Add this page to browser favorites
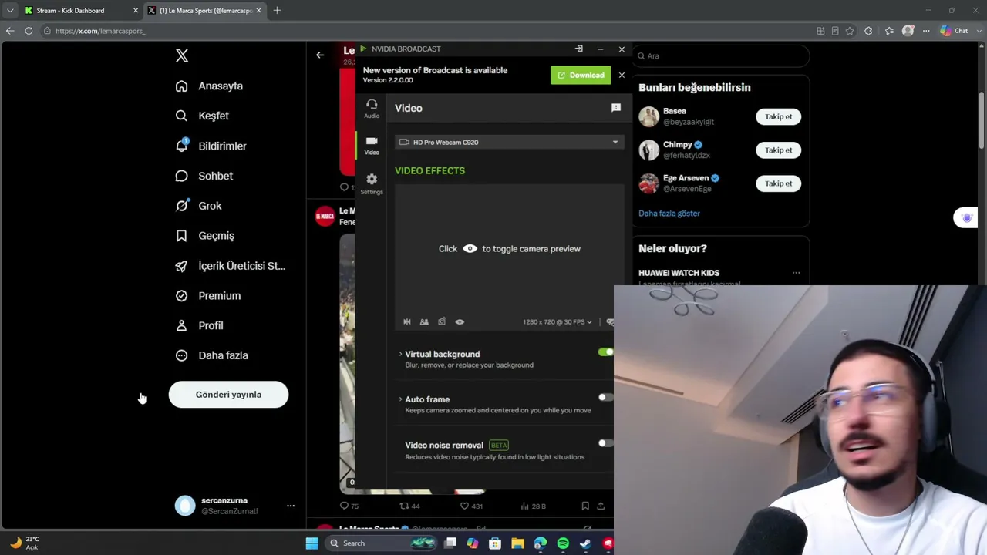987x555 pixels. tap(850, 31)
